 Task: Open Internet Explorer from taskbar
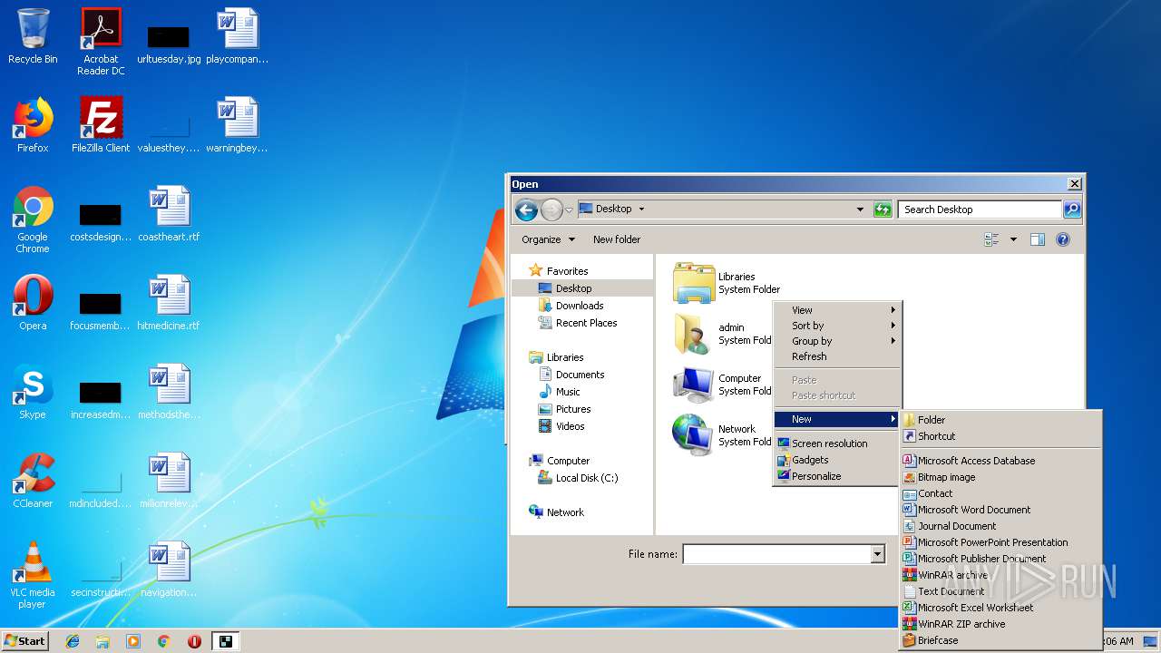[73, 641]
